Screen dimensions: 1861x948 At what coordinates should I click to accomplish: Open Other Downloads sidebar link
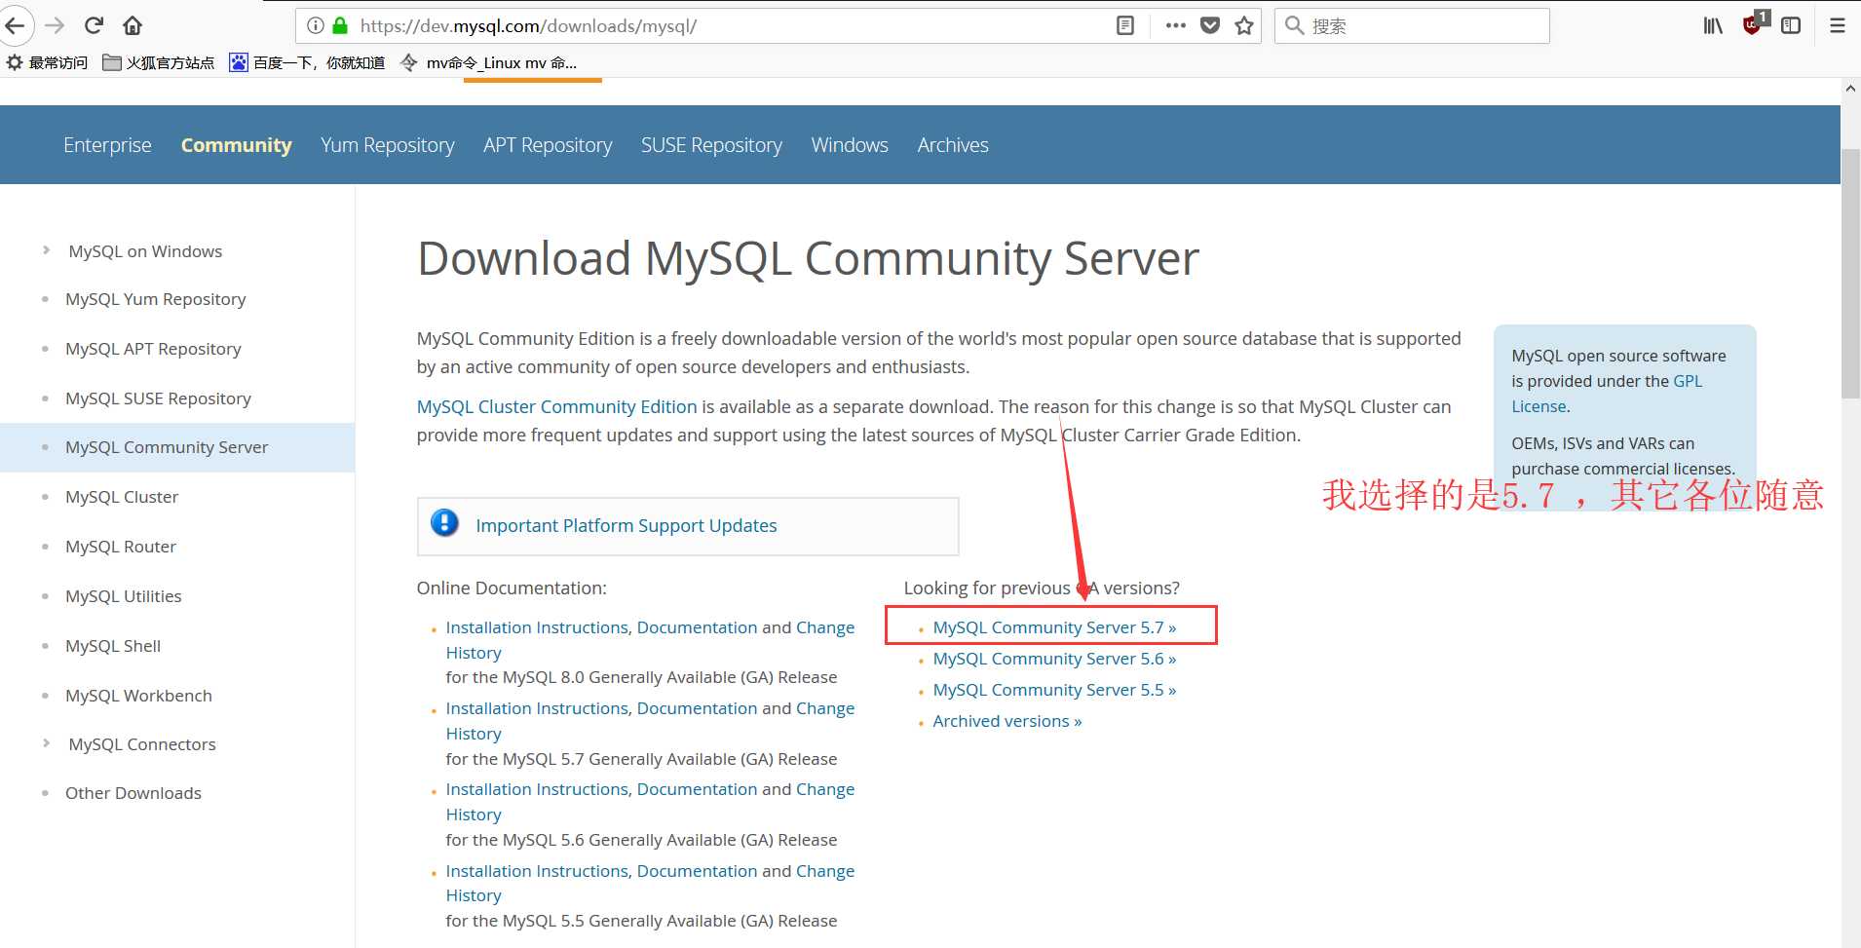133,793
